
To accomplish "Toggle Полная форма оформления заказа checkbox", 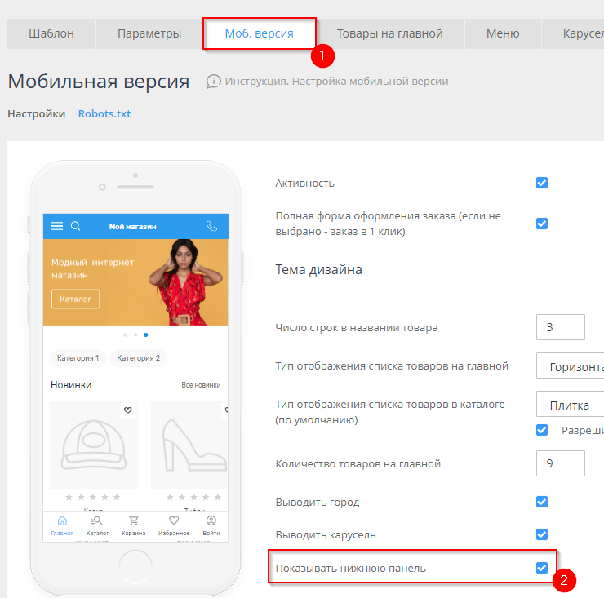I will coord(542,224).
